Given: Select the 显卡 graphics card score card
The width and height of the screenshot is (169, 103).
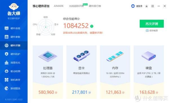Looking at the screenshot, I should tap(81, 72).
